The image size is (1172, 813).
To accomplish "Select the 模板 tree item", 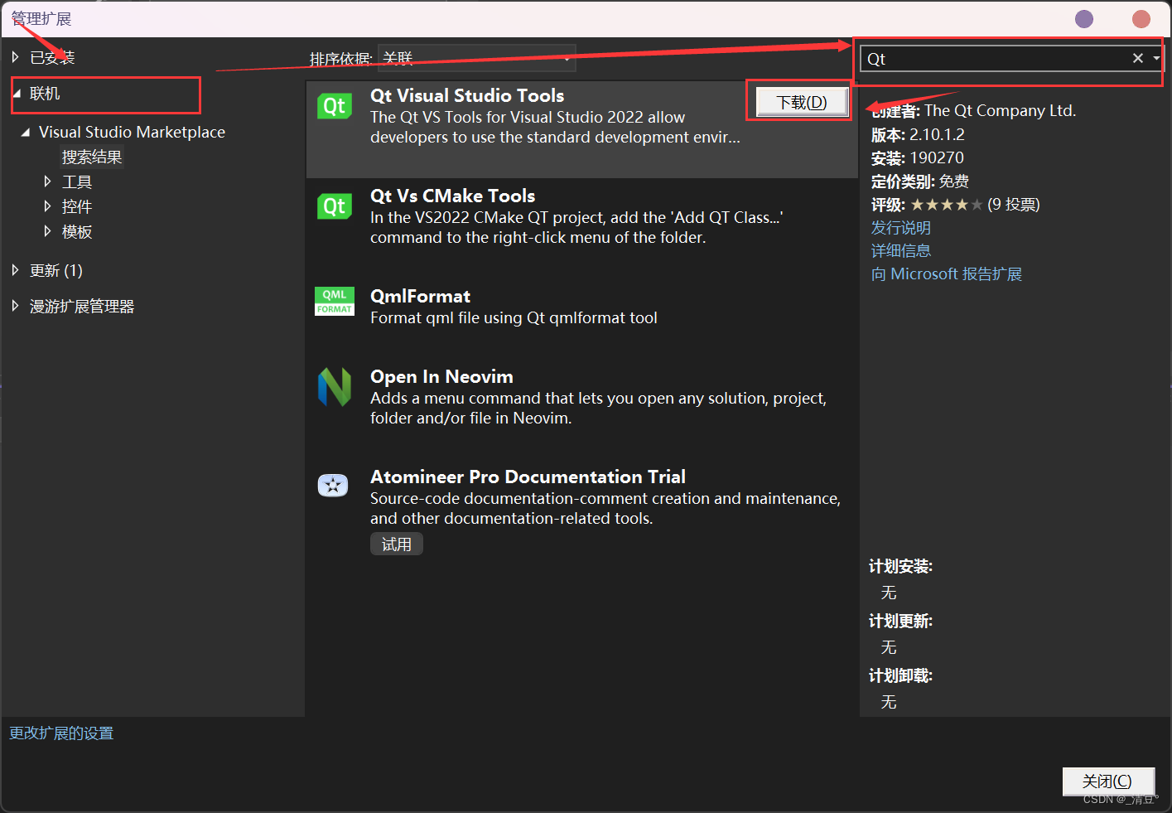I will (x=77, y=231).
